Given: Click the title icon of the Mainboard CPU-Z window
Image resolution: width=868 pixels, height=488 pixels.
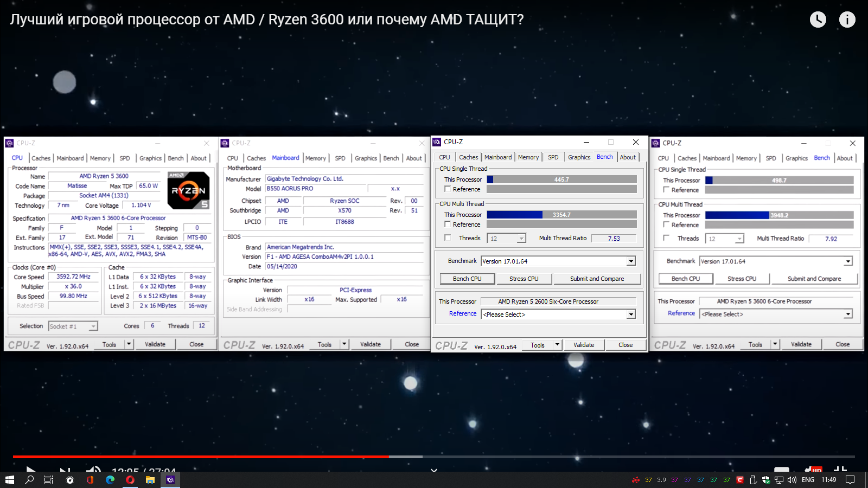Looking at the screenshot, I should point(225,143).
